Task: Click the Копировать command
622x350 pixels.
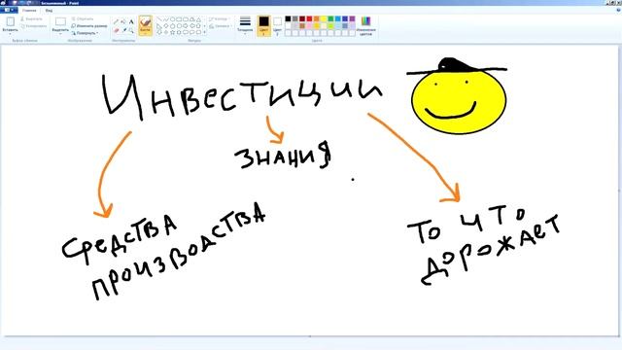Action: (x=33, y=26)
